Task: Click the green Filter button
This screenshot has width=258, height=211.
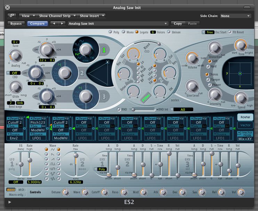Action: coord(146,97)
